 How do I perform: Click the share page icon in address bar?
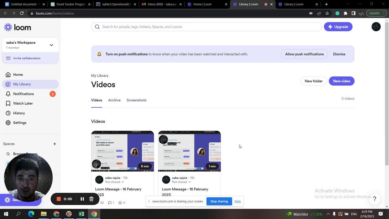tap(319, 13)
